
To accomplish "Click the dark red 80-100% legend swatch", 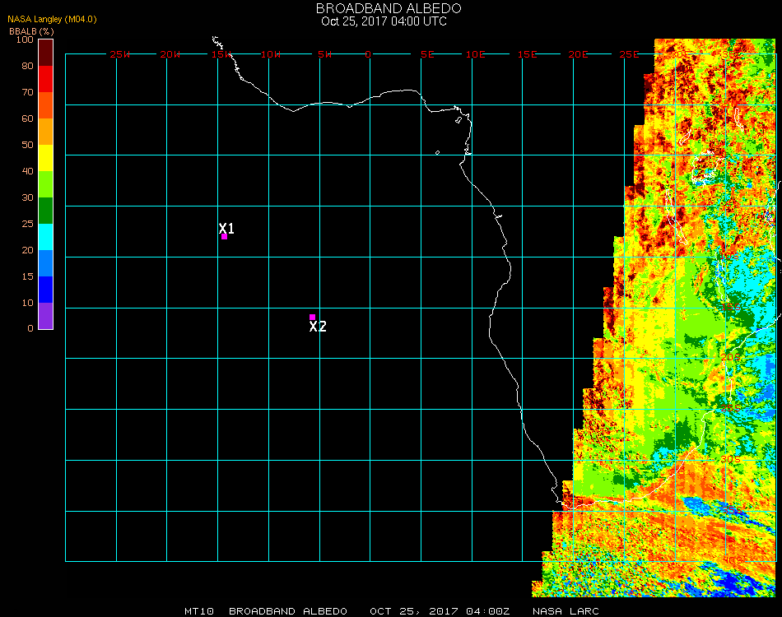I will coord(46,52).
